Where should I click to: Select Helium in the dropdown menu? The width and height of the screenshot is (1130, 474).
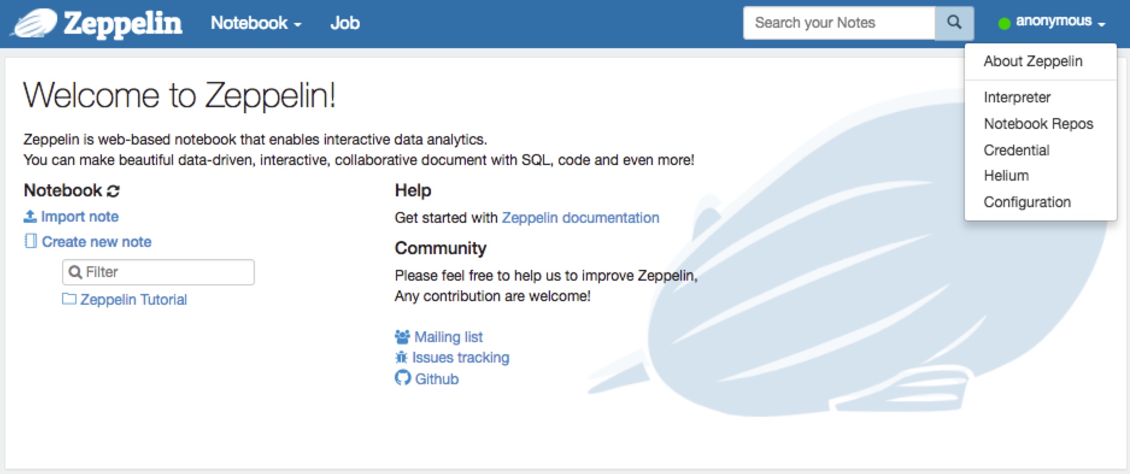point(1006,175)
